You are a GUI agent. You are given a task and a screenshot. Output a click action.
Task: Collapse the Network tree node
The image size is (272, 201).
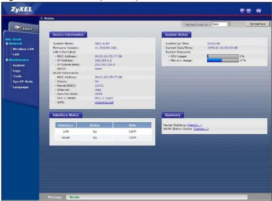point(7,44)
